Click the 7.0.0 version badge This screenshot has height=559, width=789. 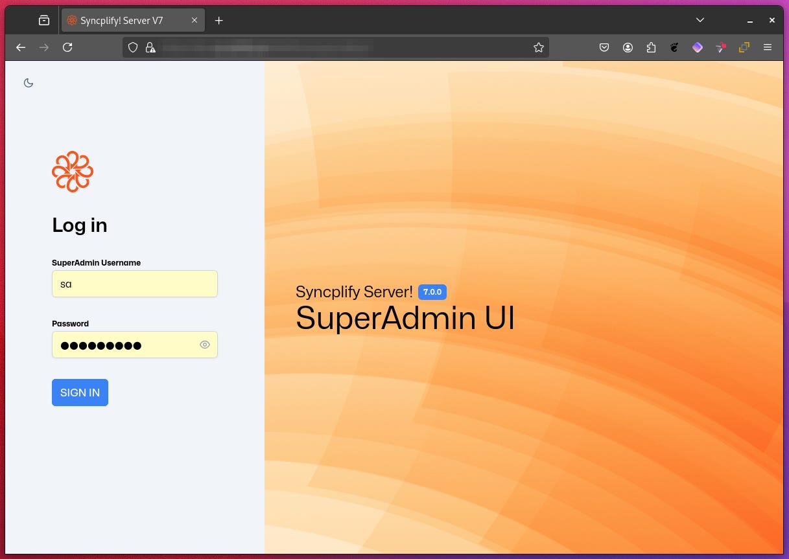(x=432, y=292)
